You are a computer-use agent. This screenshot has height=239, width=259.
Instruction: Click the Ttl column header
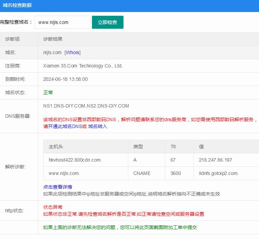click(173, 147)
